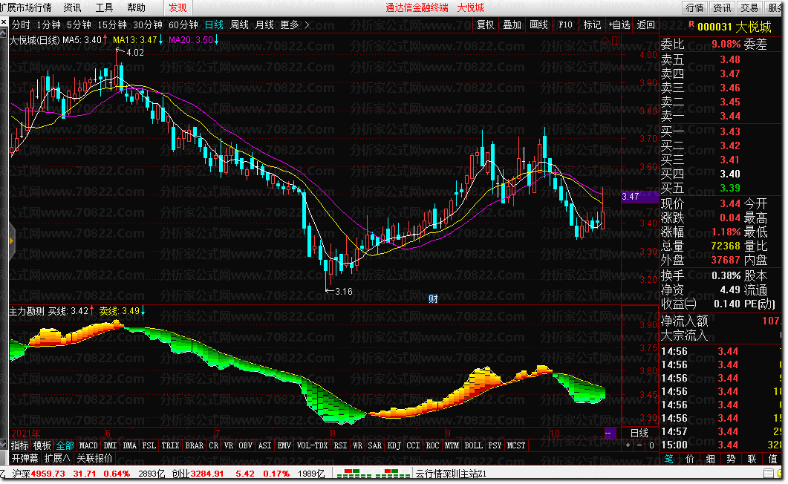
Task: Click the R margin-trading badge beside 000031
Action: click(691, 24)
